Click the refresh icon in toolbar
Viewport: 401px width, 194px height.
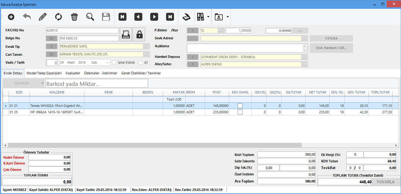(59, 17)
